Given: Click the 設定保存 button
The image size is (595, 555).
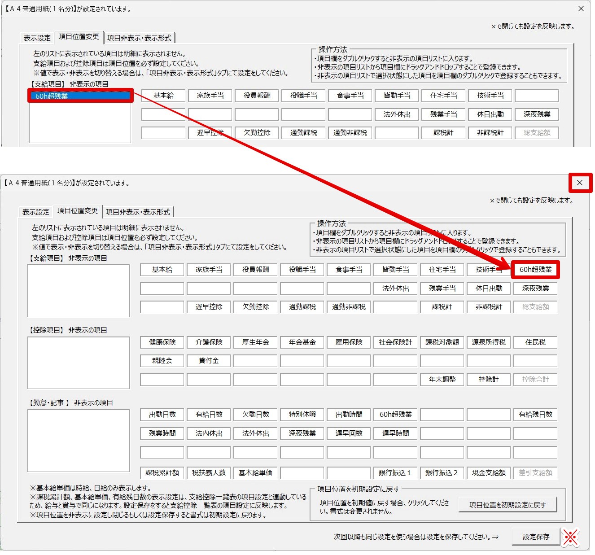Looking at the screenshot, I should pyautogui.click(x=536, y=537).
